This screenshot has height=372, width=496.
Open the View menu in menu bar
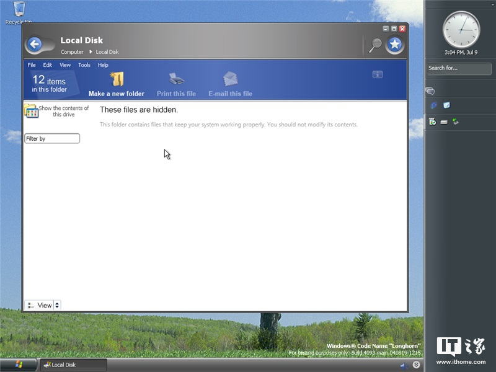pos(65,65)
